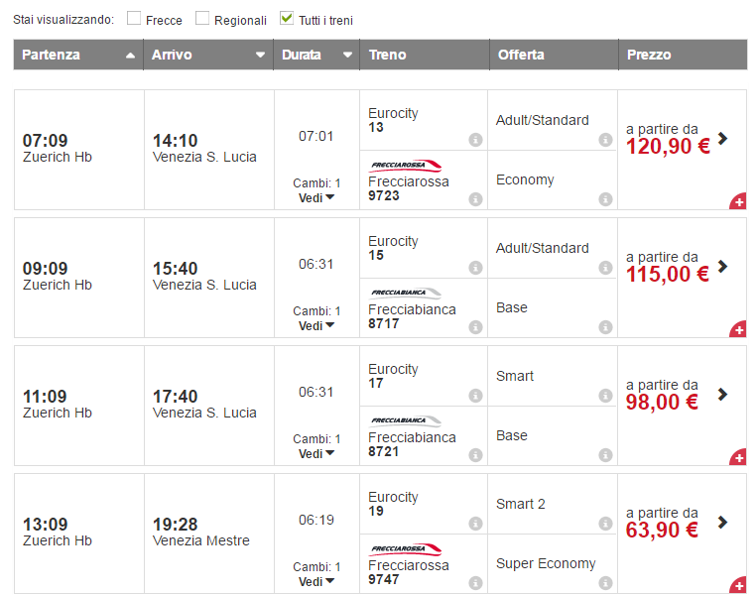Image resolution: width=756 pixels, height=595 pixels.
Task: Uncheck the Tutti i treni checkbox
Action: pos(287,18)
